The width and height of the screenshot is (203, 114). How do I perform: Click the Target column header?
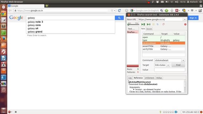click(x=166, y=34)
